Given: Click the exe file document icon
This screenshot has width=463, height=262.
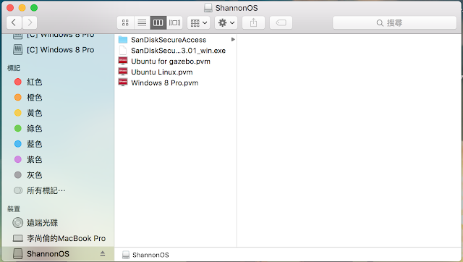Looking at the screenshot, I should (x=123, y=50).
